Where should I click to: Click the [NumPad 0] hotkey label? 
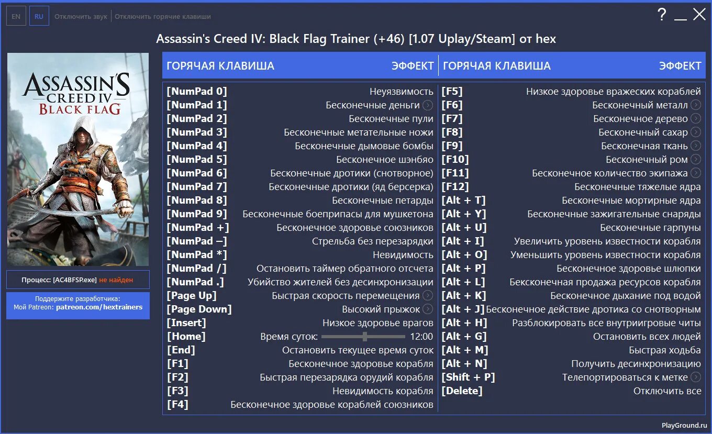coord(197,92)
